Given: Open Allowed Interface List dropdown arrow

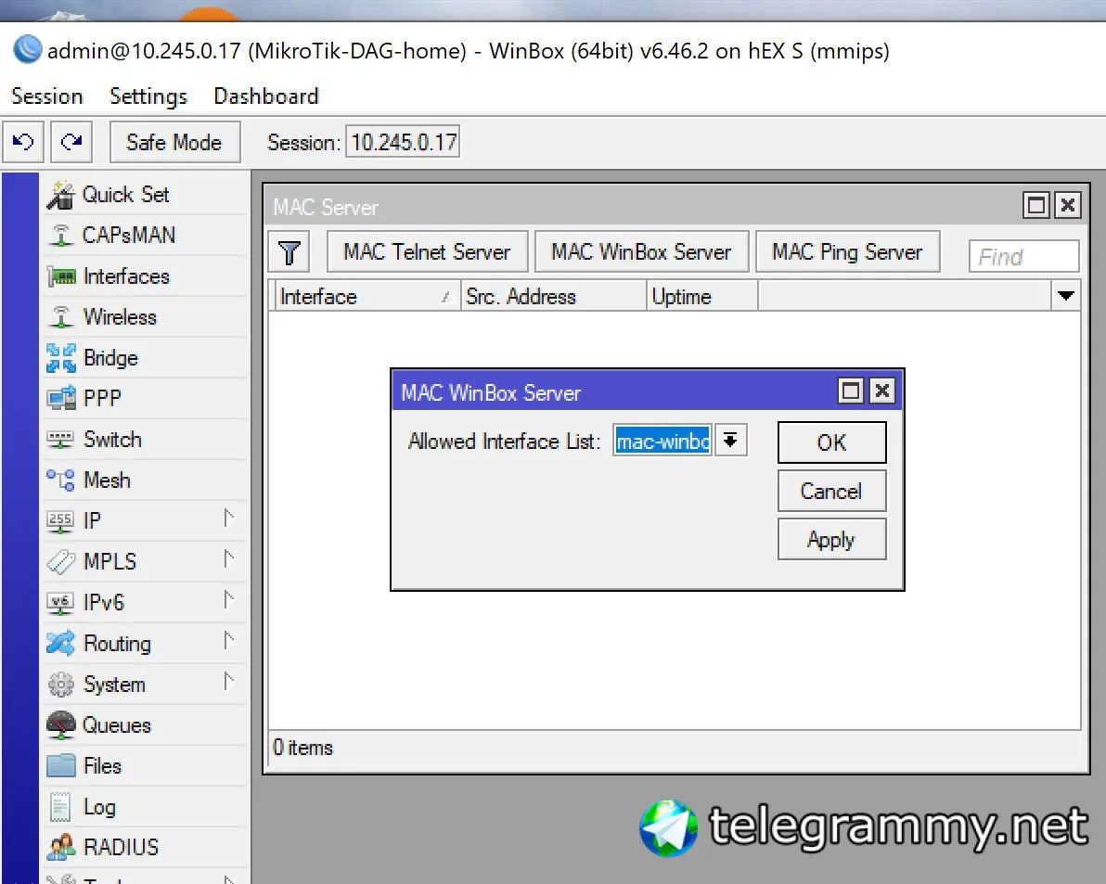Looking at the screenshot, I should point(731,441).
